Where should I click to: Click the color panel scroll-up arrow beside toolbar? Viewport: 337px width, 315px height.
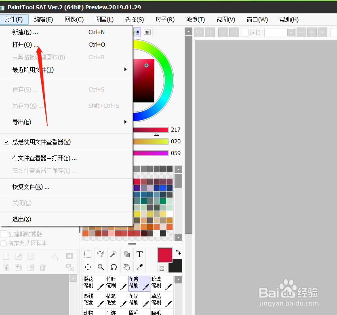click(188, 32)
